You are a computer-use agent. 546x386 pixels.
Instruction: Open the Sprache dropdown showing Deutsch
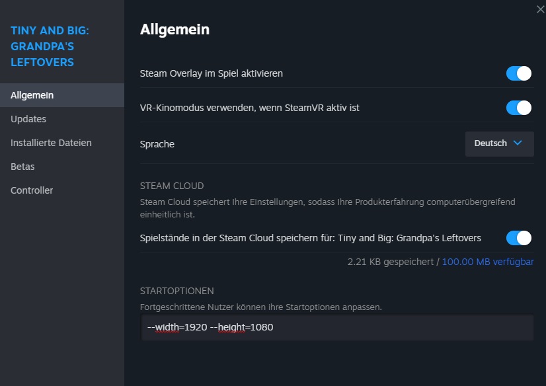tap(499, 143)
